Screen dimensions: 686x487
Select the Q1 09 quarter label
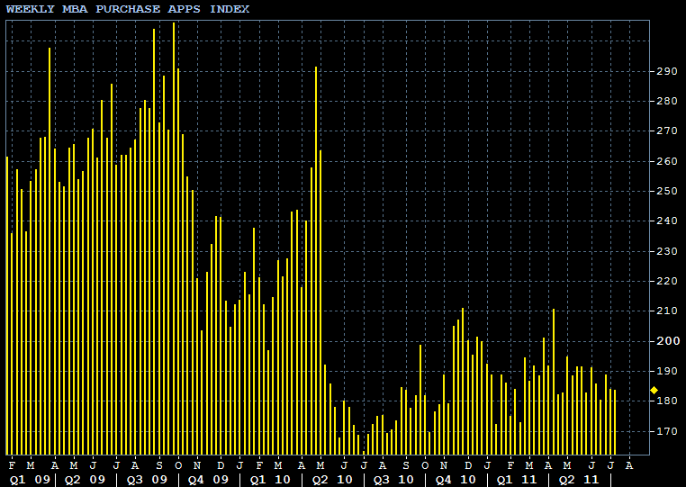tap(29, 480)
